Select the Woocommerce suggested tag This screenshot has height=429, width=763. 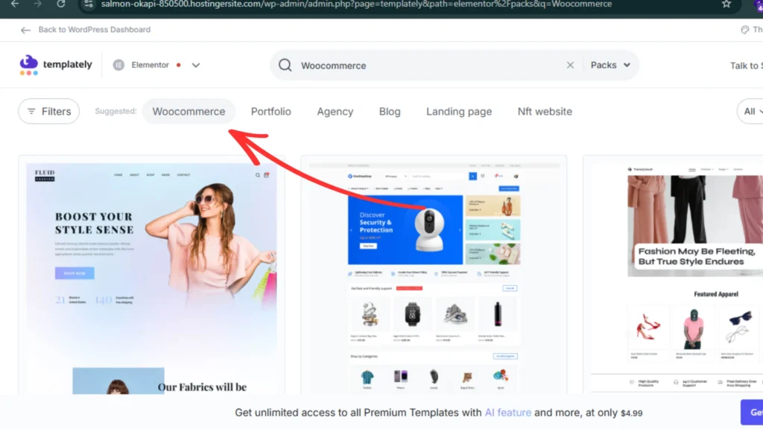point(189,112)
